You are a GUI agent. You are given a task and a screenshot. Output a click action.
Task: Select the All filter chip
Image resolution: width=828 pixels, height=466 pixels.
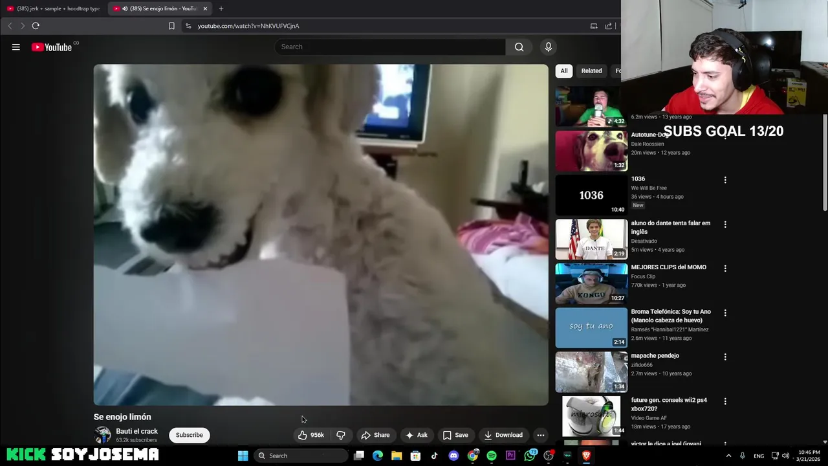coord(564,71)
